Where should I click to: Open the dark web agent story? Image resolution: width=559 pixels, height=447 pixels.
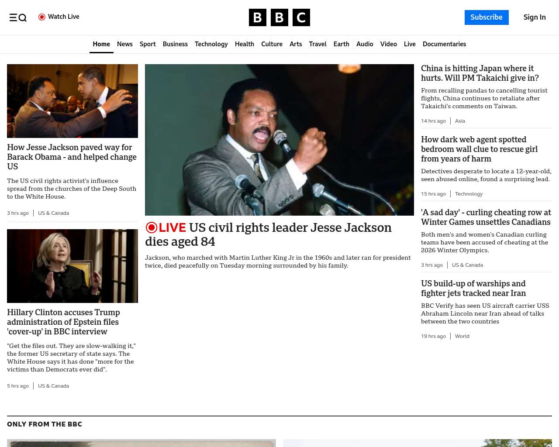(479, 149)
